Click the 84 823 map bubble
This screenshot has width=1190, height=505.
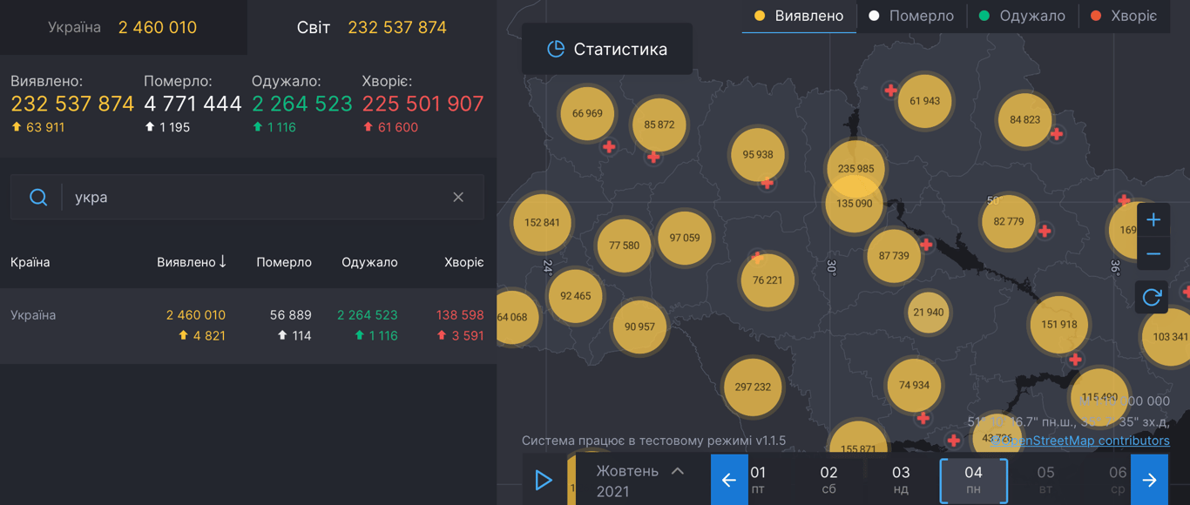pos(1024,119)
